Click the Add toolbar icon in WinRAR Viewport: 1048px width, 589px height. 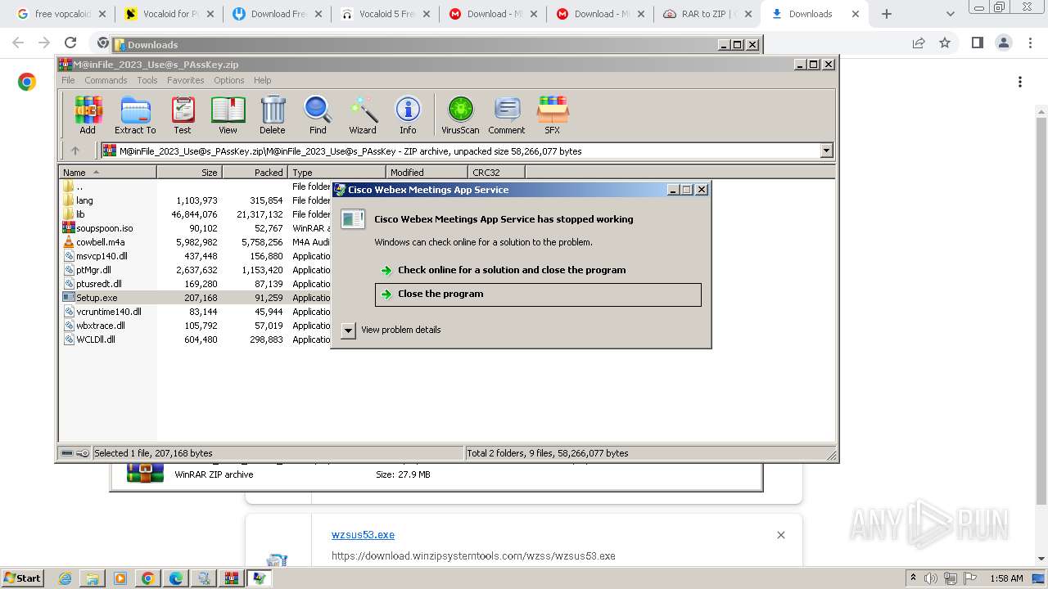88,115
